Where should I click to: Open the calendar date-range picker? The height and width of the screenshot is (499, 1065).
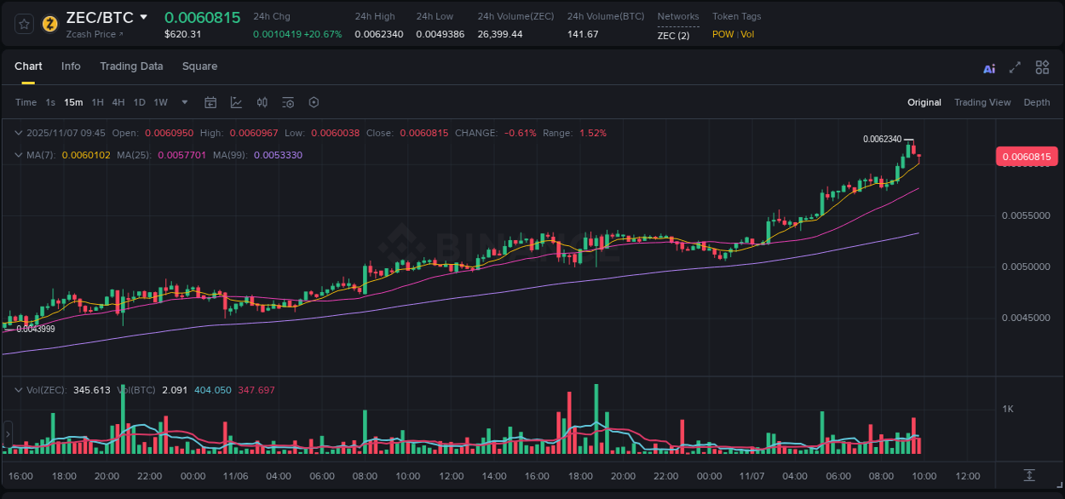[x=210, y=102]
